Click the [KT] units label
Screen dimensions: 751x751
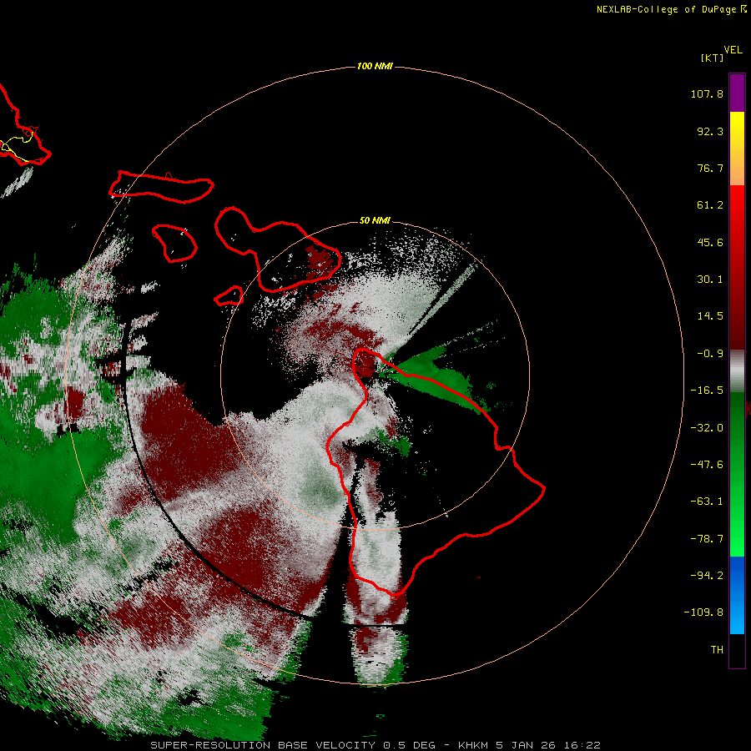coord(713,58)
